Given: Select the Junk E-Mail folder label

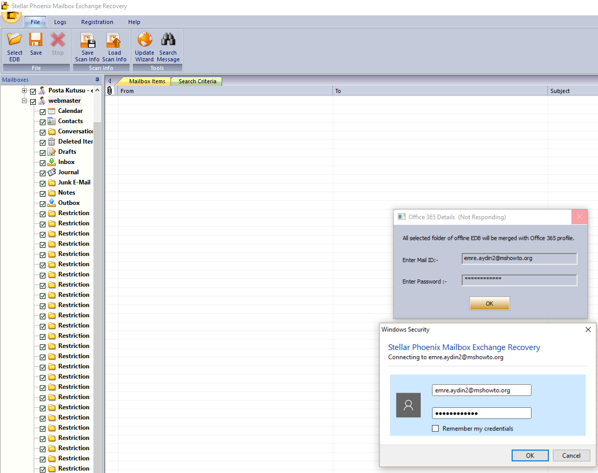Looking at the screenshot, I should 75,182.
